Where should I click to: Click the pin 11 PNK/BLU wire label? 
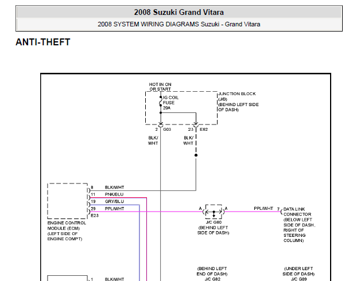(114, 194)
